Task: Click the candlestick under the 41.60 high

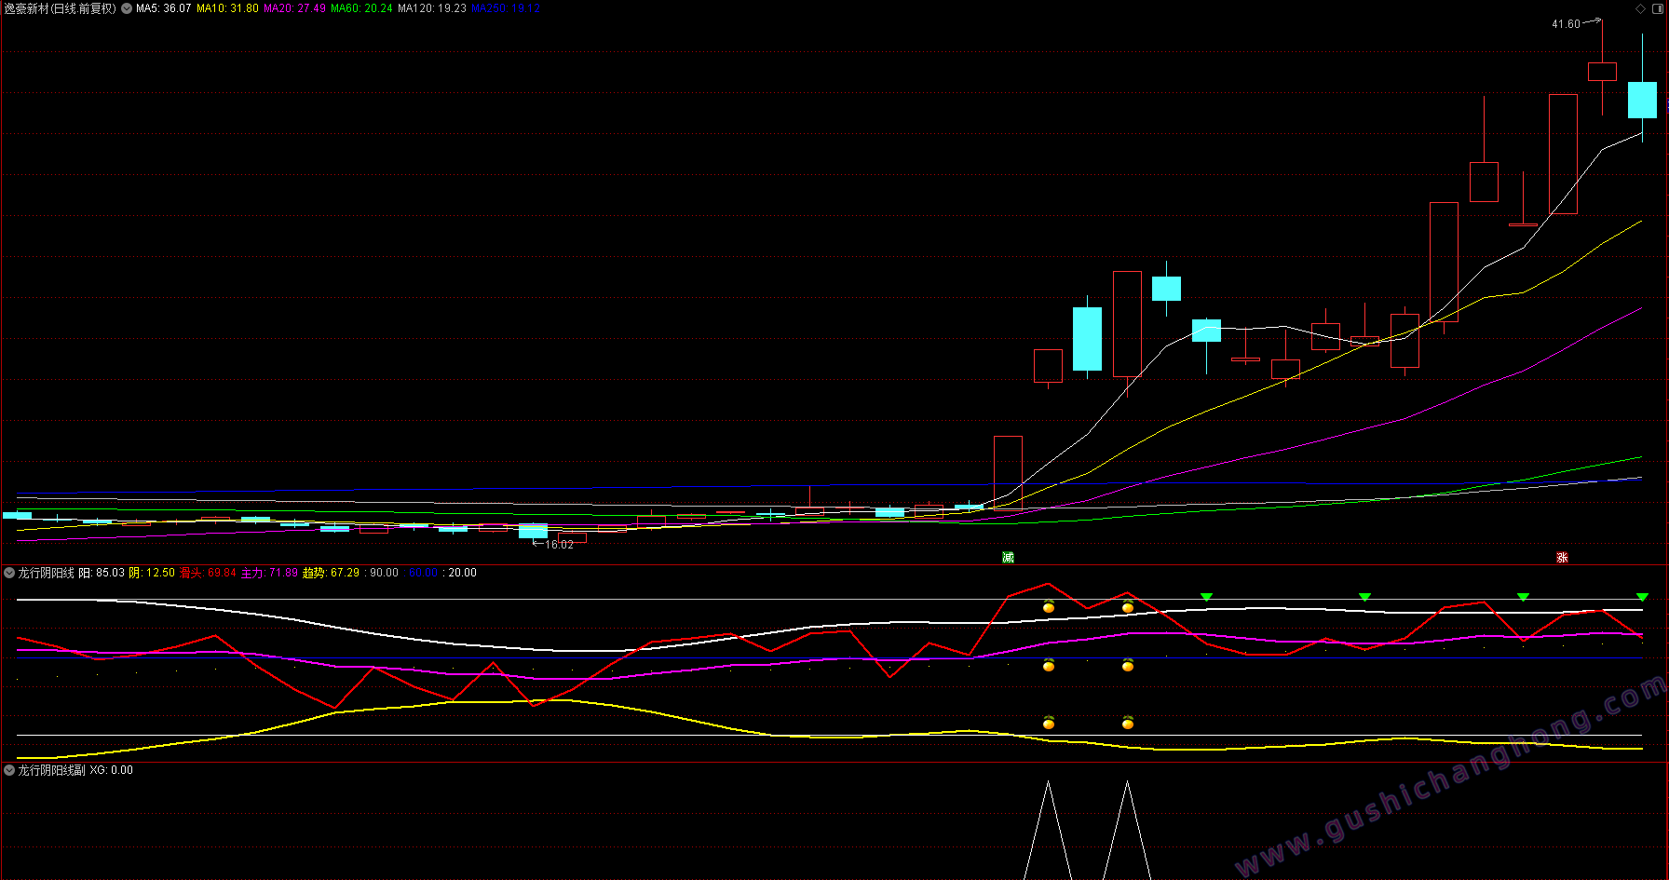Action: (x=1602, y=72)
